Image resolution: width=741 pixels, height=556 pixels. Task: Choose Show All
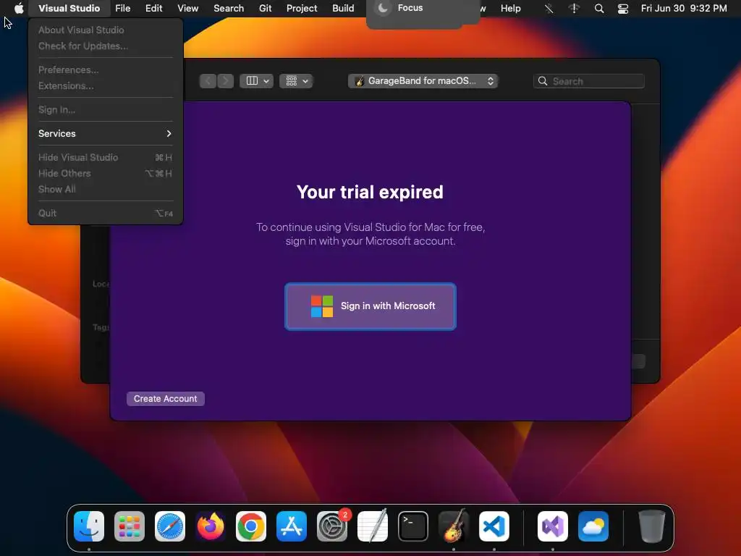click(105, 189)
